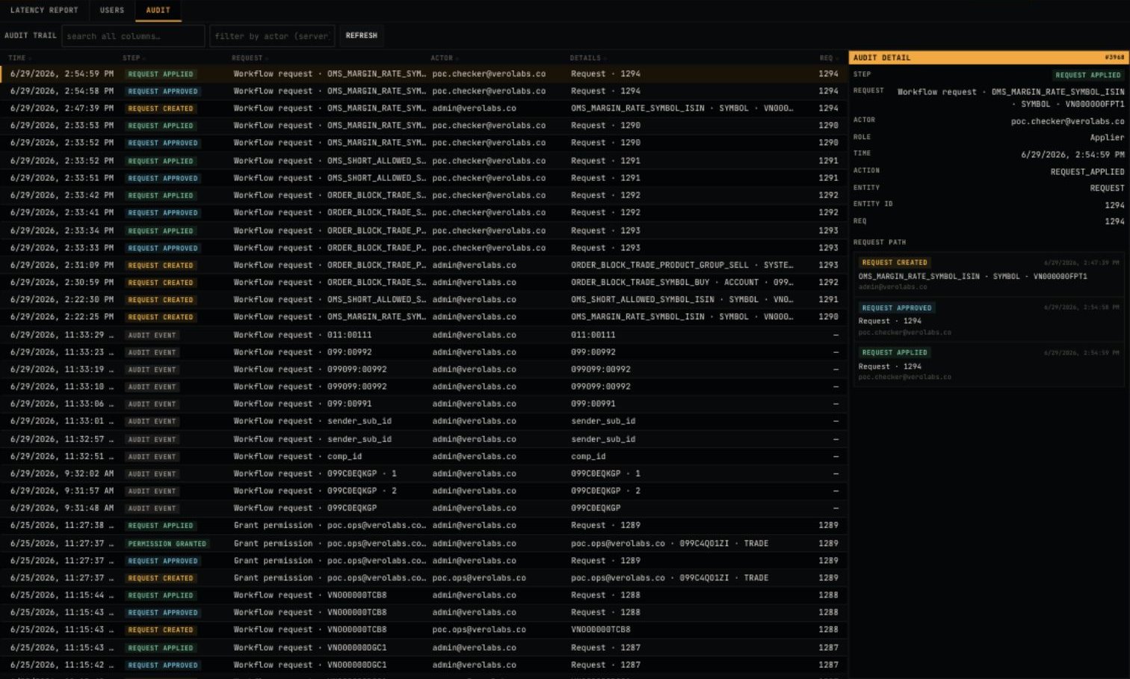The width and height of the screenshot is (1130, 679).
Task: Open the 2:47:39 PM Request Created row
Action: [424, 108]
